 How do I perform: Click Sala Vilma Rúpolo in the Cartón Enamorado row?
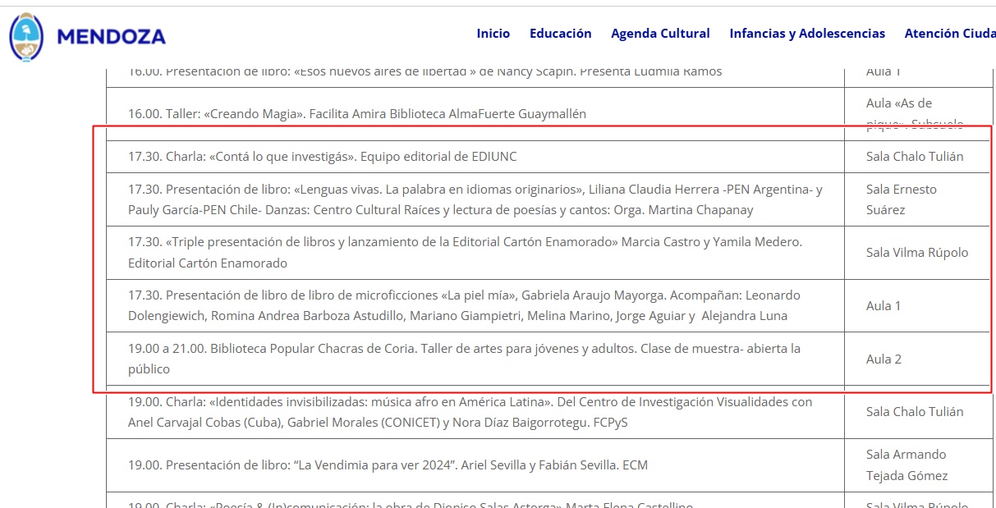916,253
